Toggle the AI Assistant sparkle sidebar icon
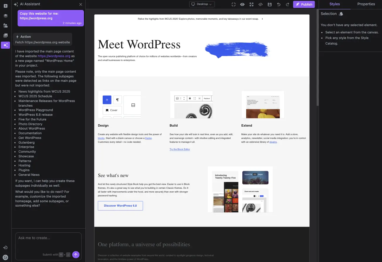Screen dimensions: 382x262 5,45
